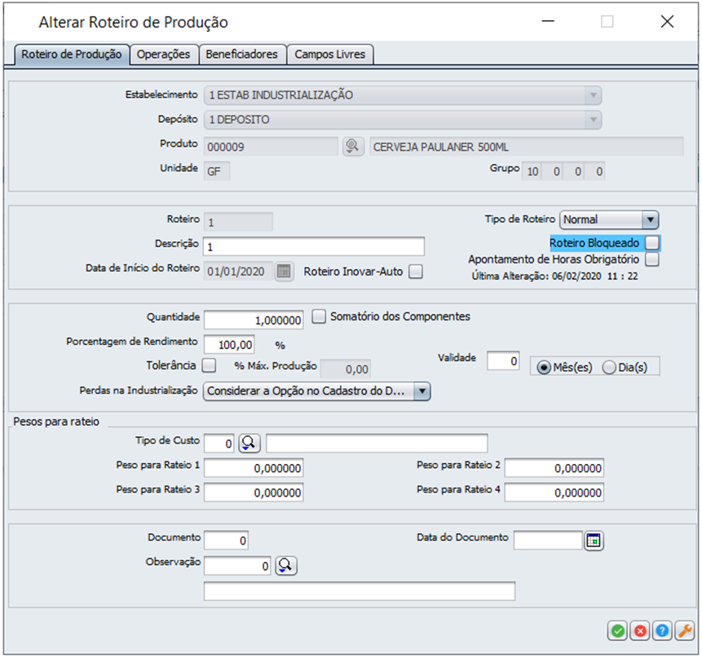Close the Alterar Roteiro de Produção window
Image resolution: width=702 pixels, height=658 pixels.
tap(667, 21)
